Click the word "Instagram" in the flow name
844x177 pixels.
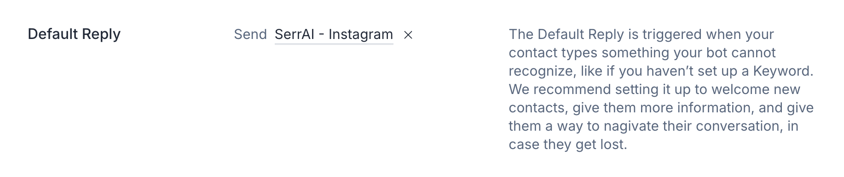pos(361,34)
